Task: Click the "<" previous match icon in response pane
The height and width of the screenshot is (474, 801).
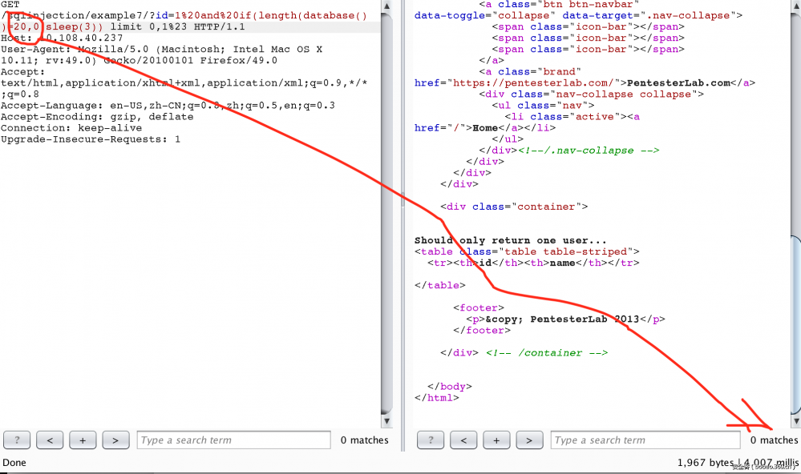Action: click(x=463, y=440)
